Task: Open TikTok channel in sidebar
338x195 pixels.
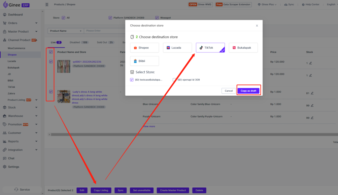Action: pos(12,87)
